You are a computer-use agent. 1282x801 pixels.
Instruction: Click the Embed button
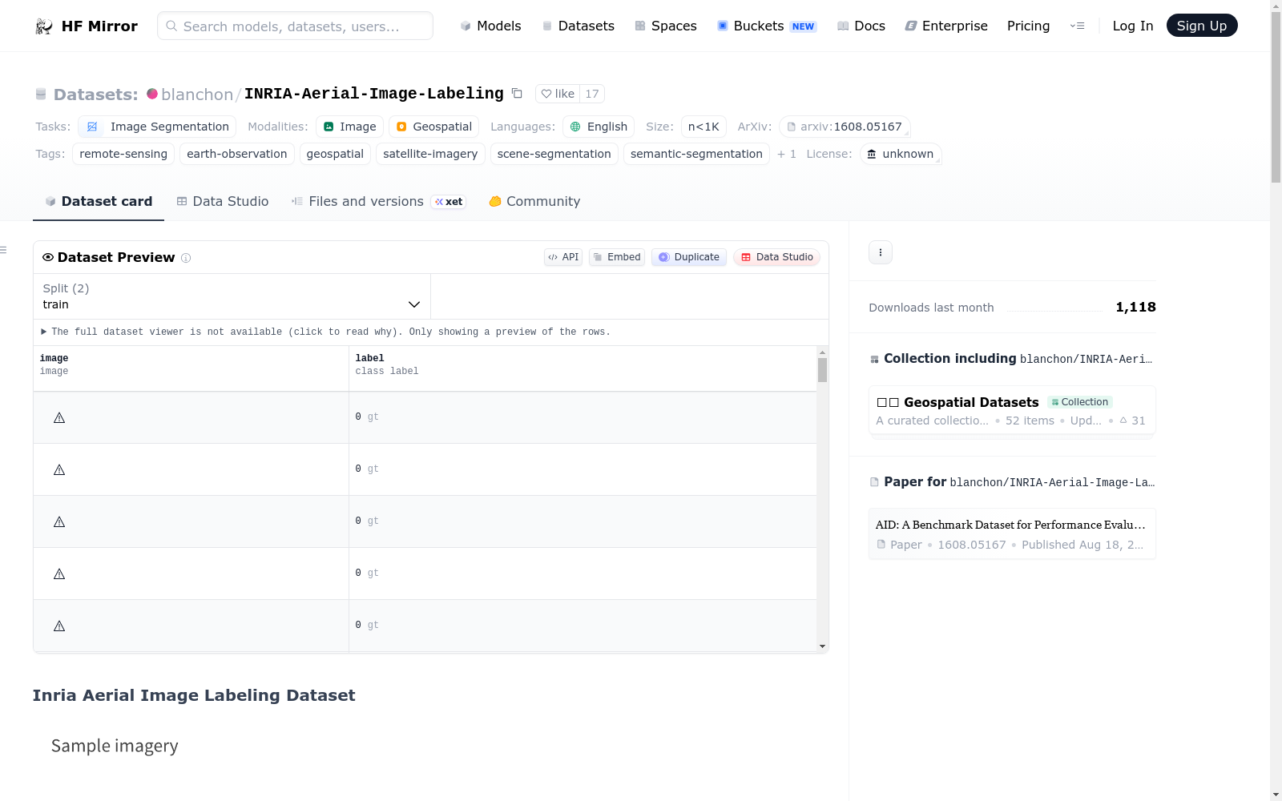click(617, 257)
